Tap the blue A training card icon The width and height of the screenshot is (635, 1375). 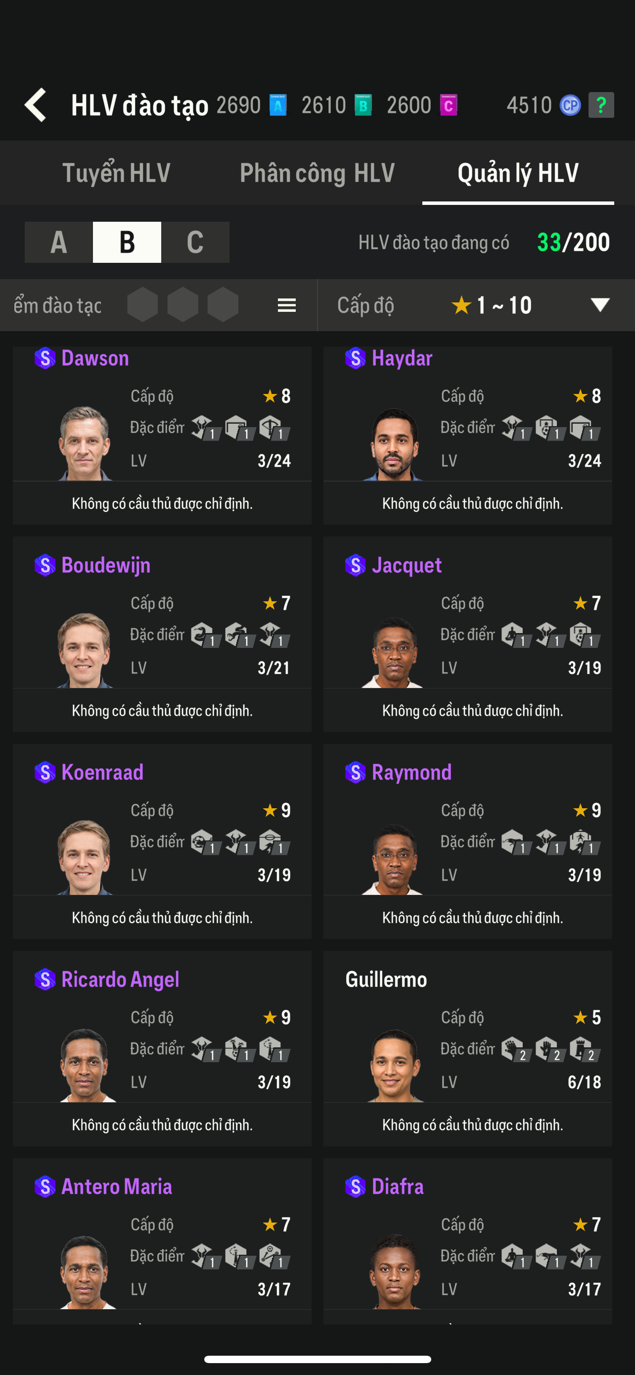pyautogui.click(x=278, y=105)
